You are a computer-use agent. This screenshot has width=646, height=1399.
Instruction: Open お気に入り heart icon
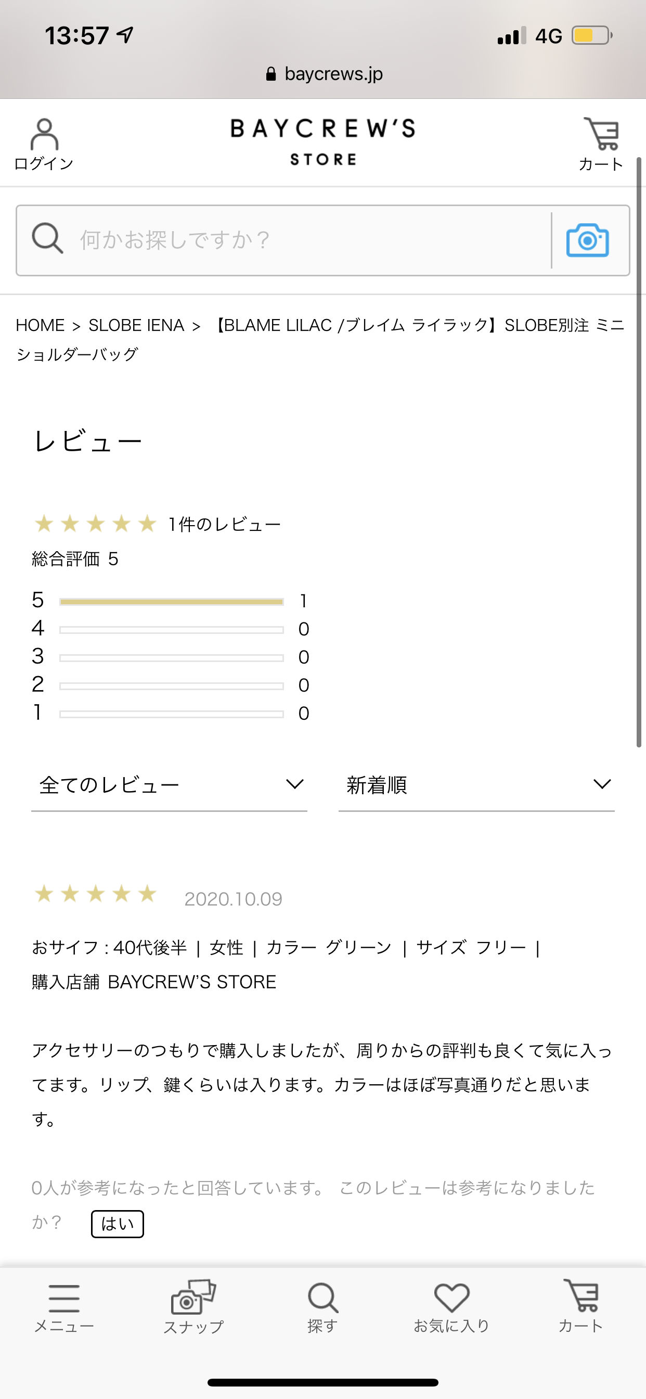451,1298
